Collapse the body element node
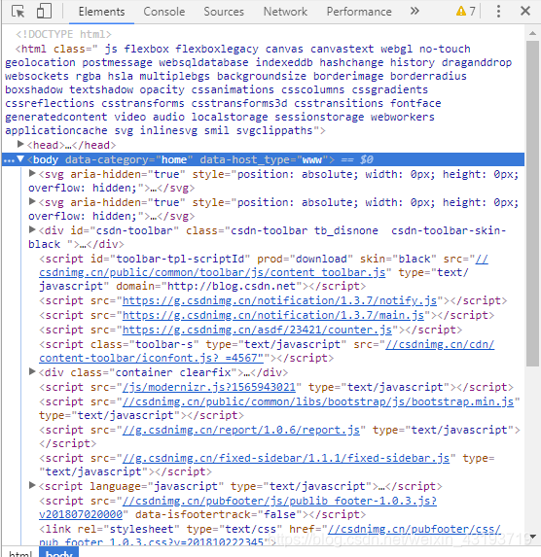 coord(20,158)
